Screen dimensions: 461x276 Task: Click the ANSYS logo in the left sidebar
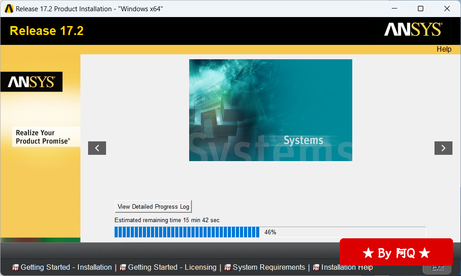[31, 82]
